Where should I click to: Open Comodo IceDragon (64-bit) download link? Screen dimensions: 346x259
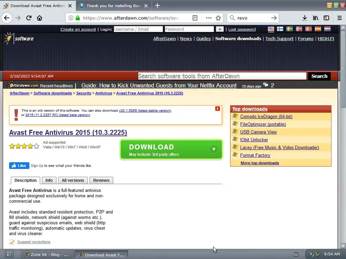pos(266,116)
